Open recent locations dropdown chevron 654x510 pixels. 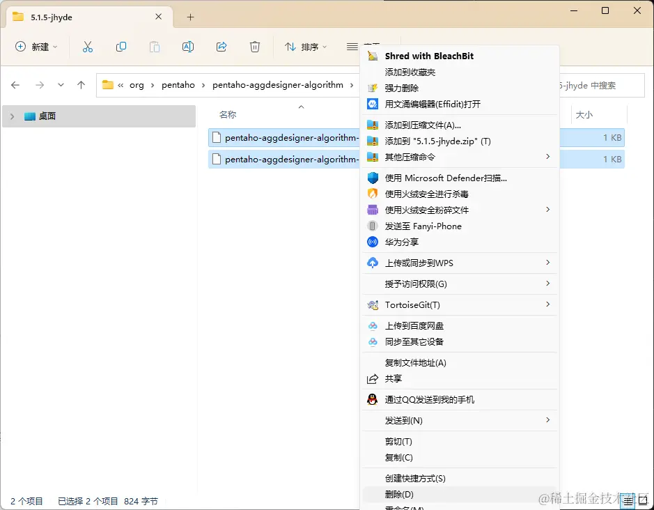coord(61,85)
